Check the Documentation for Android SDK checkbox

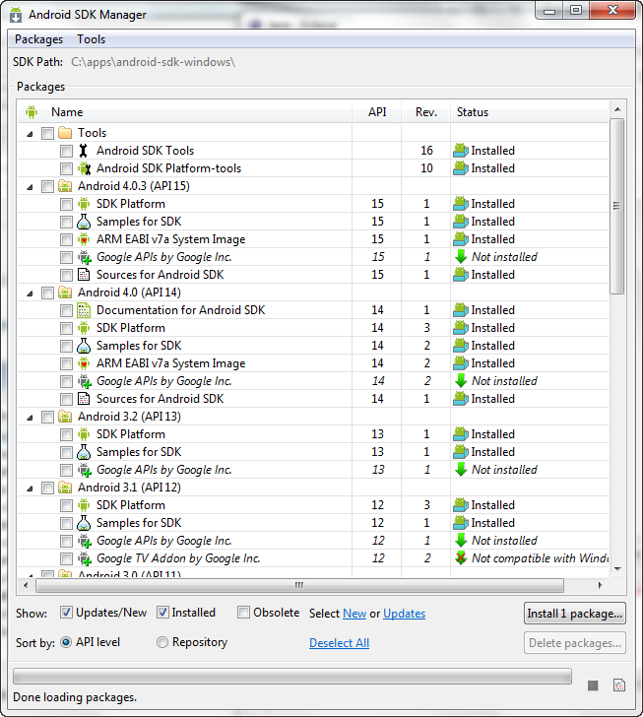point(66,310)
